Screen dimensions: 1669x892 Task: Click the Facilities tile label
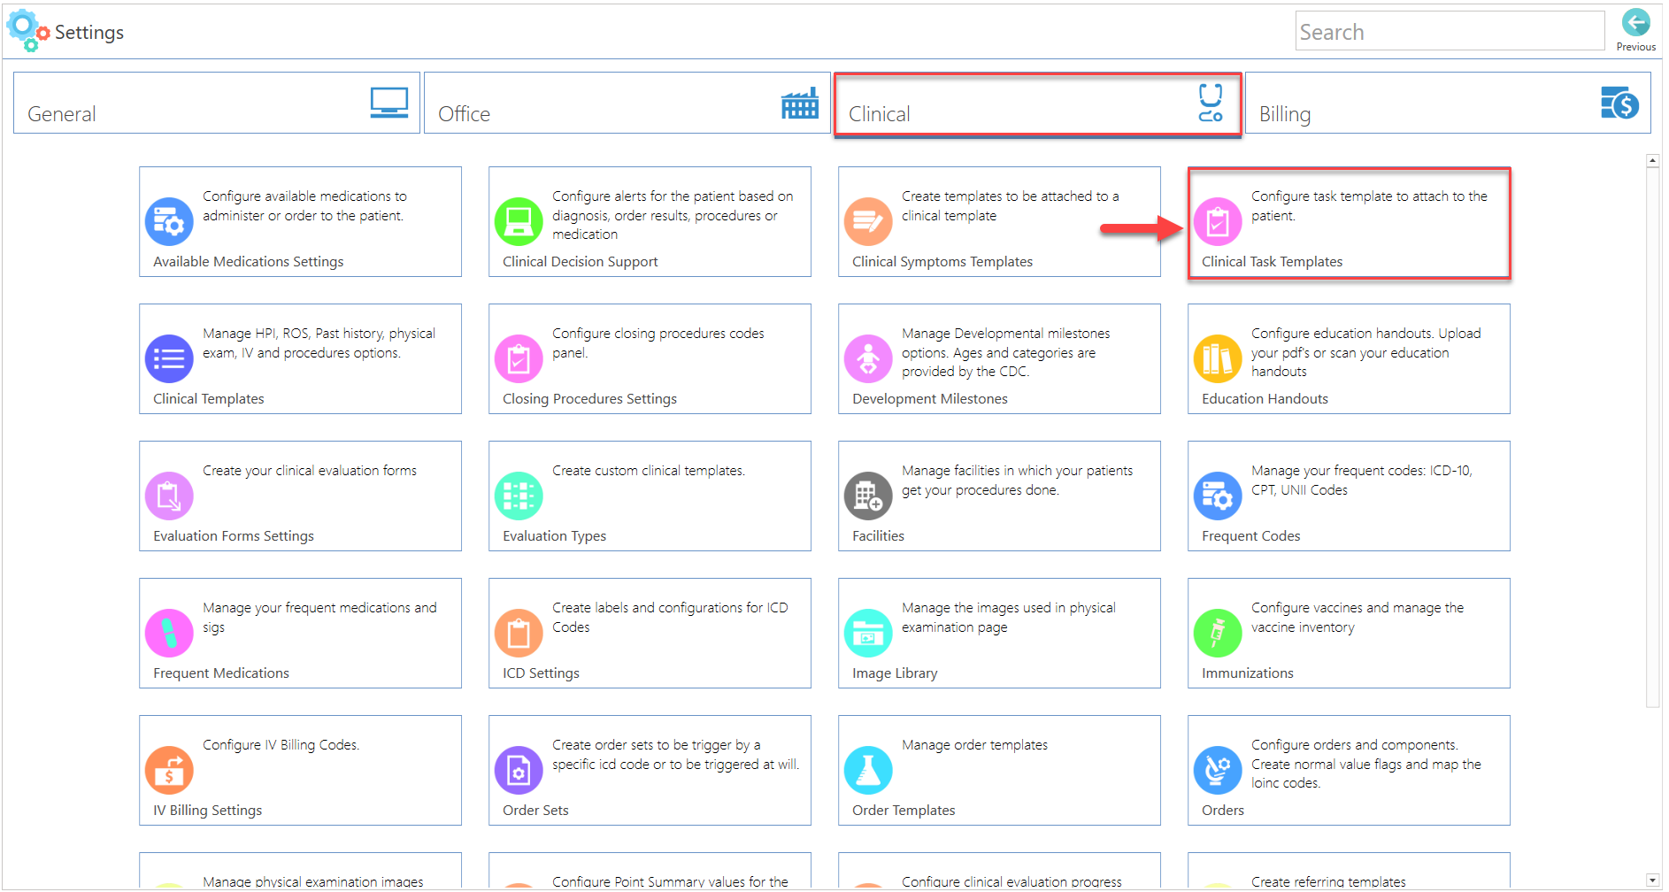point(878,536)
